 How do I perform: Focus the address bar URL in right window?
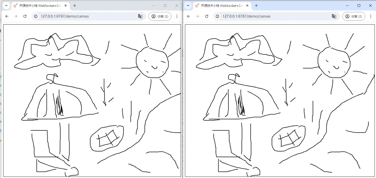click(x=277, y=16)
